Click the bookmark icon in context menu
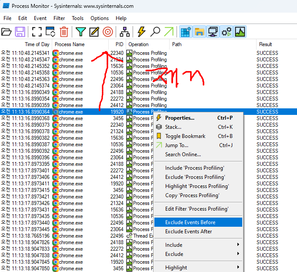 (x=159, y=136)
